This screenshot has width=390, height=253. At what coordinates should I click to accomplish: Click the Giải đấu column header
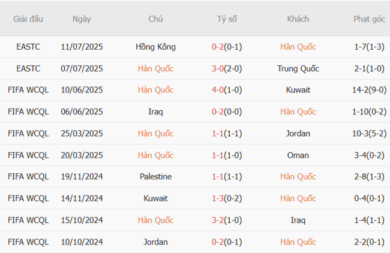(x=28, y=19)
